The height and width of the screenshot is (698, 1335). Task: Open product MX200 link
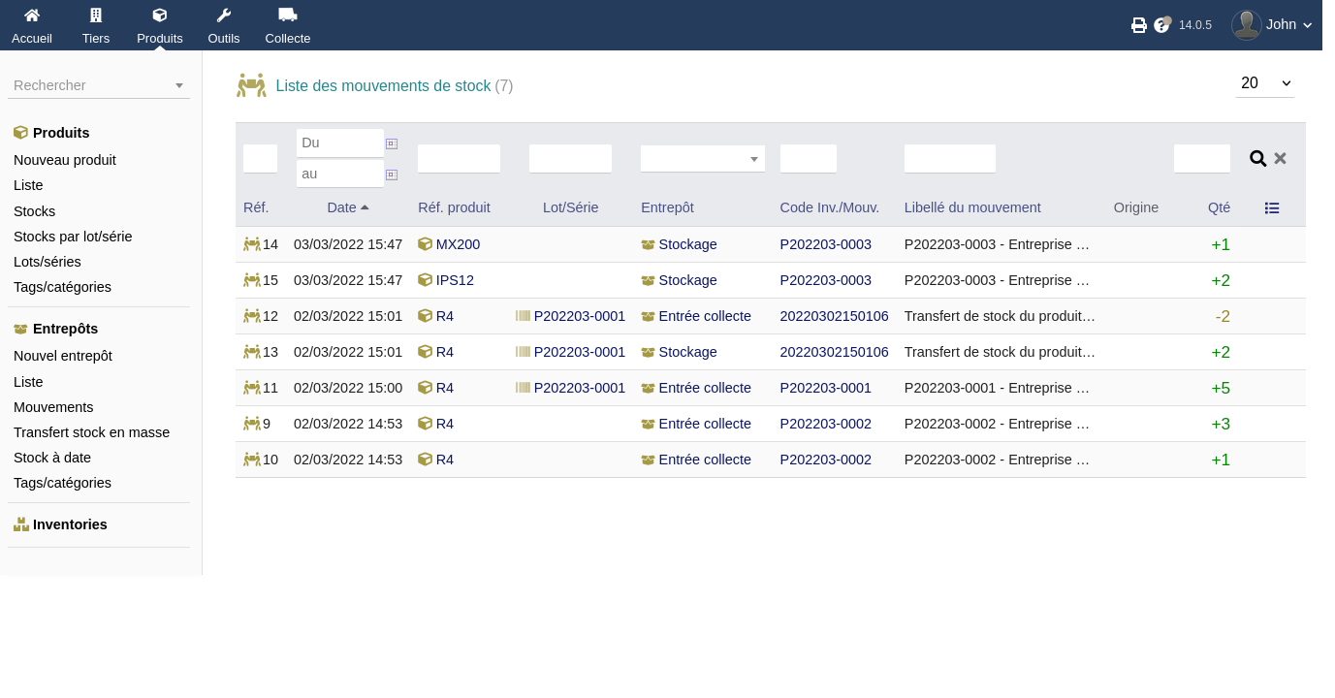[458, 244]
